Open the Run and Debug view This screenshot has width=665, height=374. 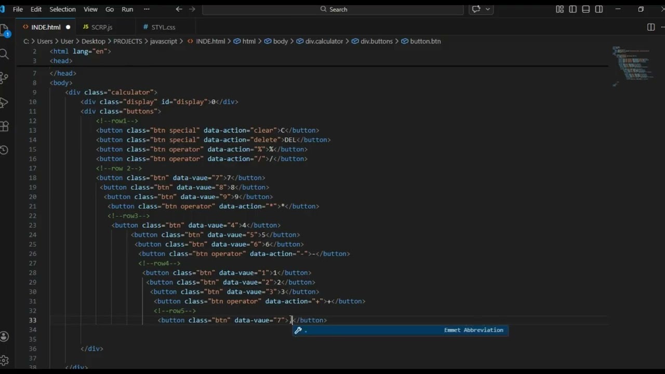tap(4, 102)
